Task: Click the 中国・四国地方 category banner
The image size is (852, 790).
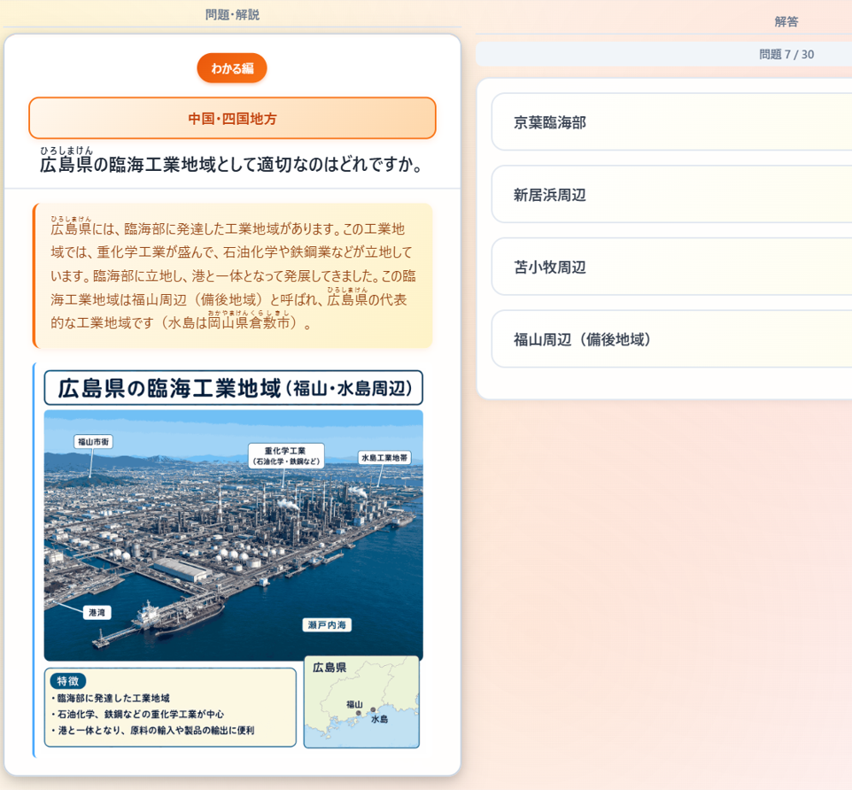Action: (x=233, y=119)
